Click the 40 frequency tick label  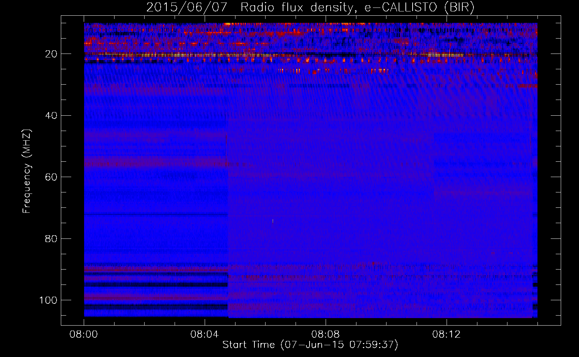click(x=51, y=116)
